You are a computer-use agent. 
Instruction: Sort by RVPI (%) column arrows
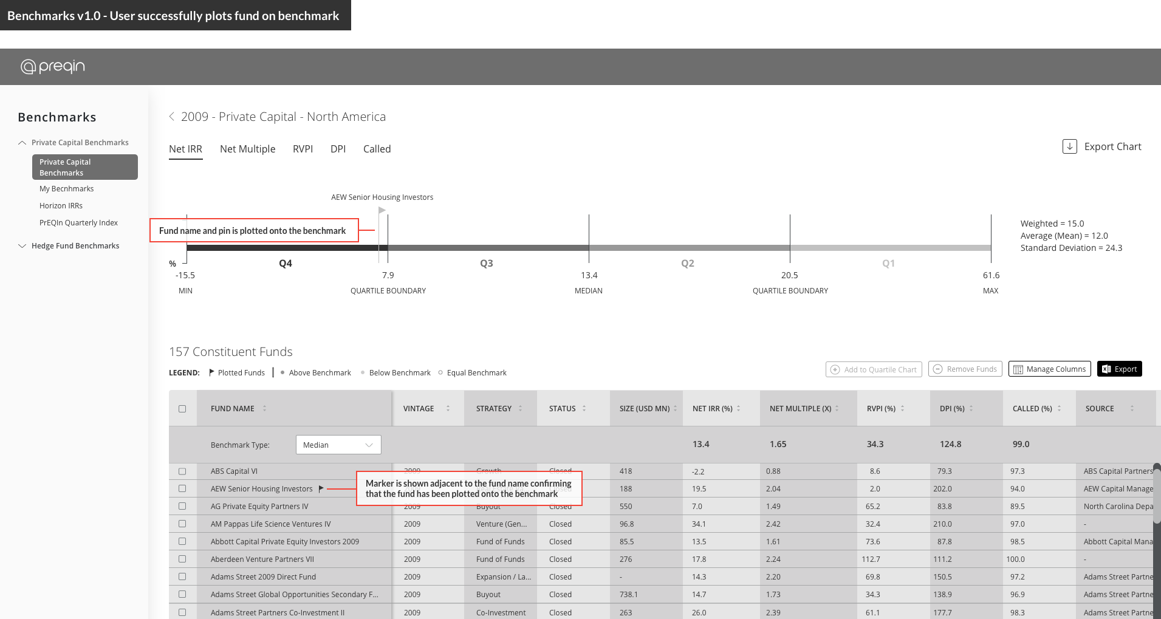(902, 408)
